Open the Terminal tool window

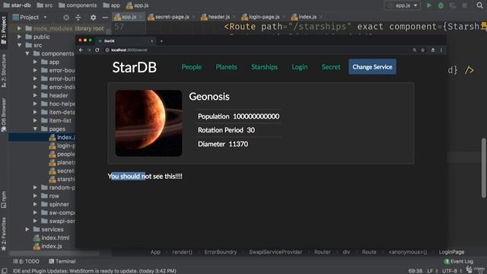(62, 261)
